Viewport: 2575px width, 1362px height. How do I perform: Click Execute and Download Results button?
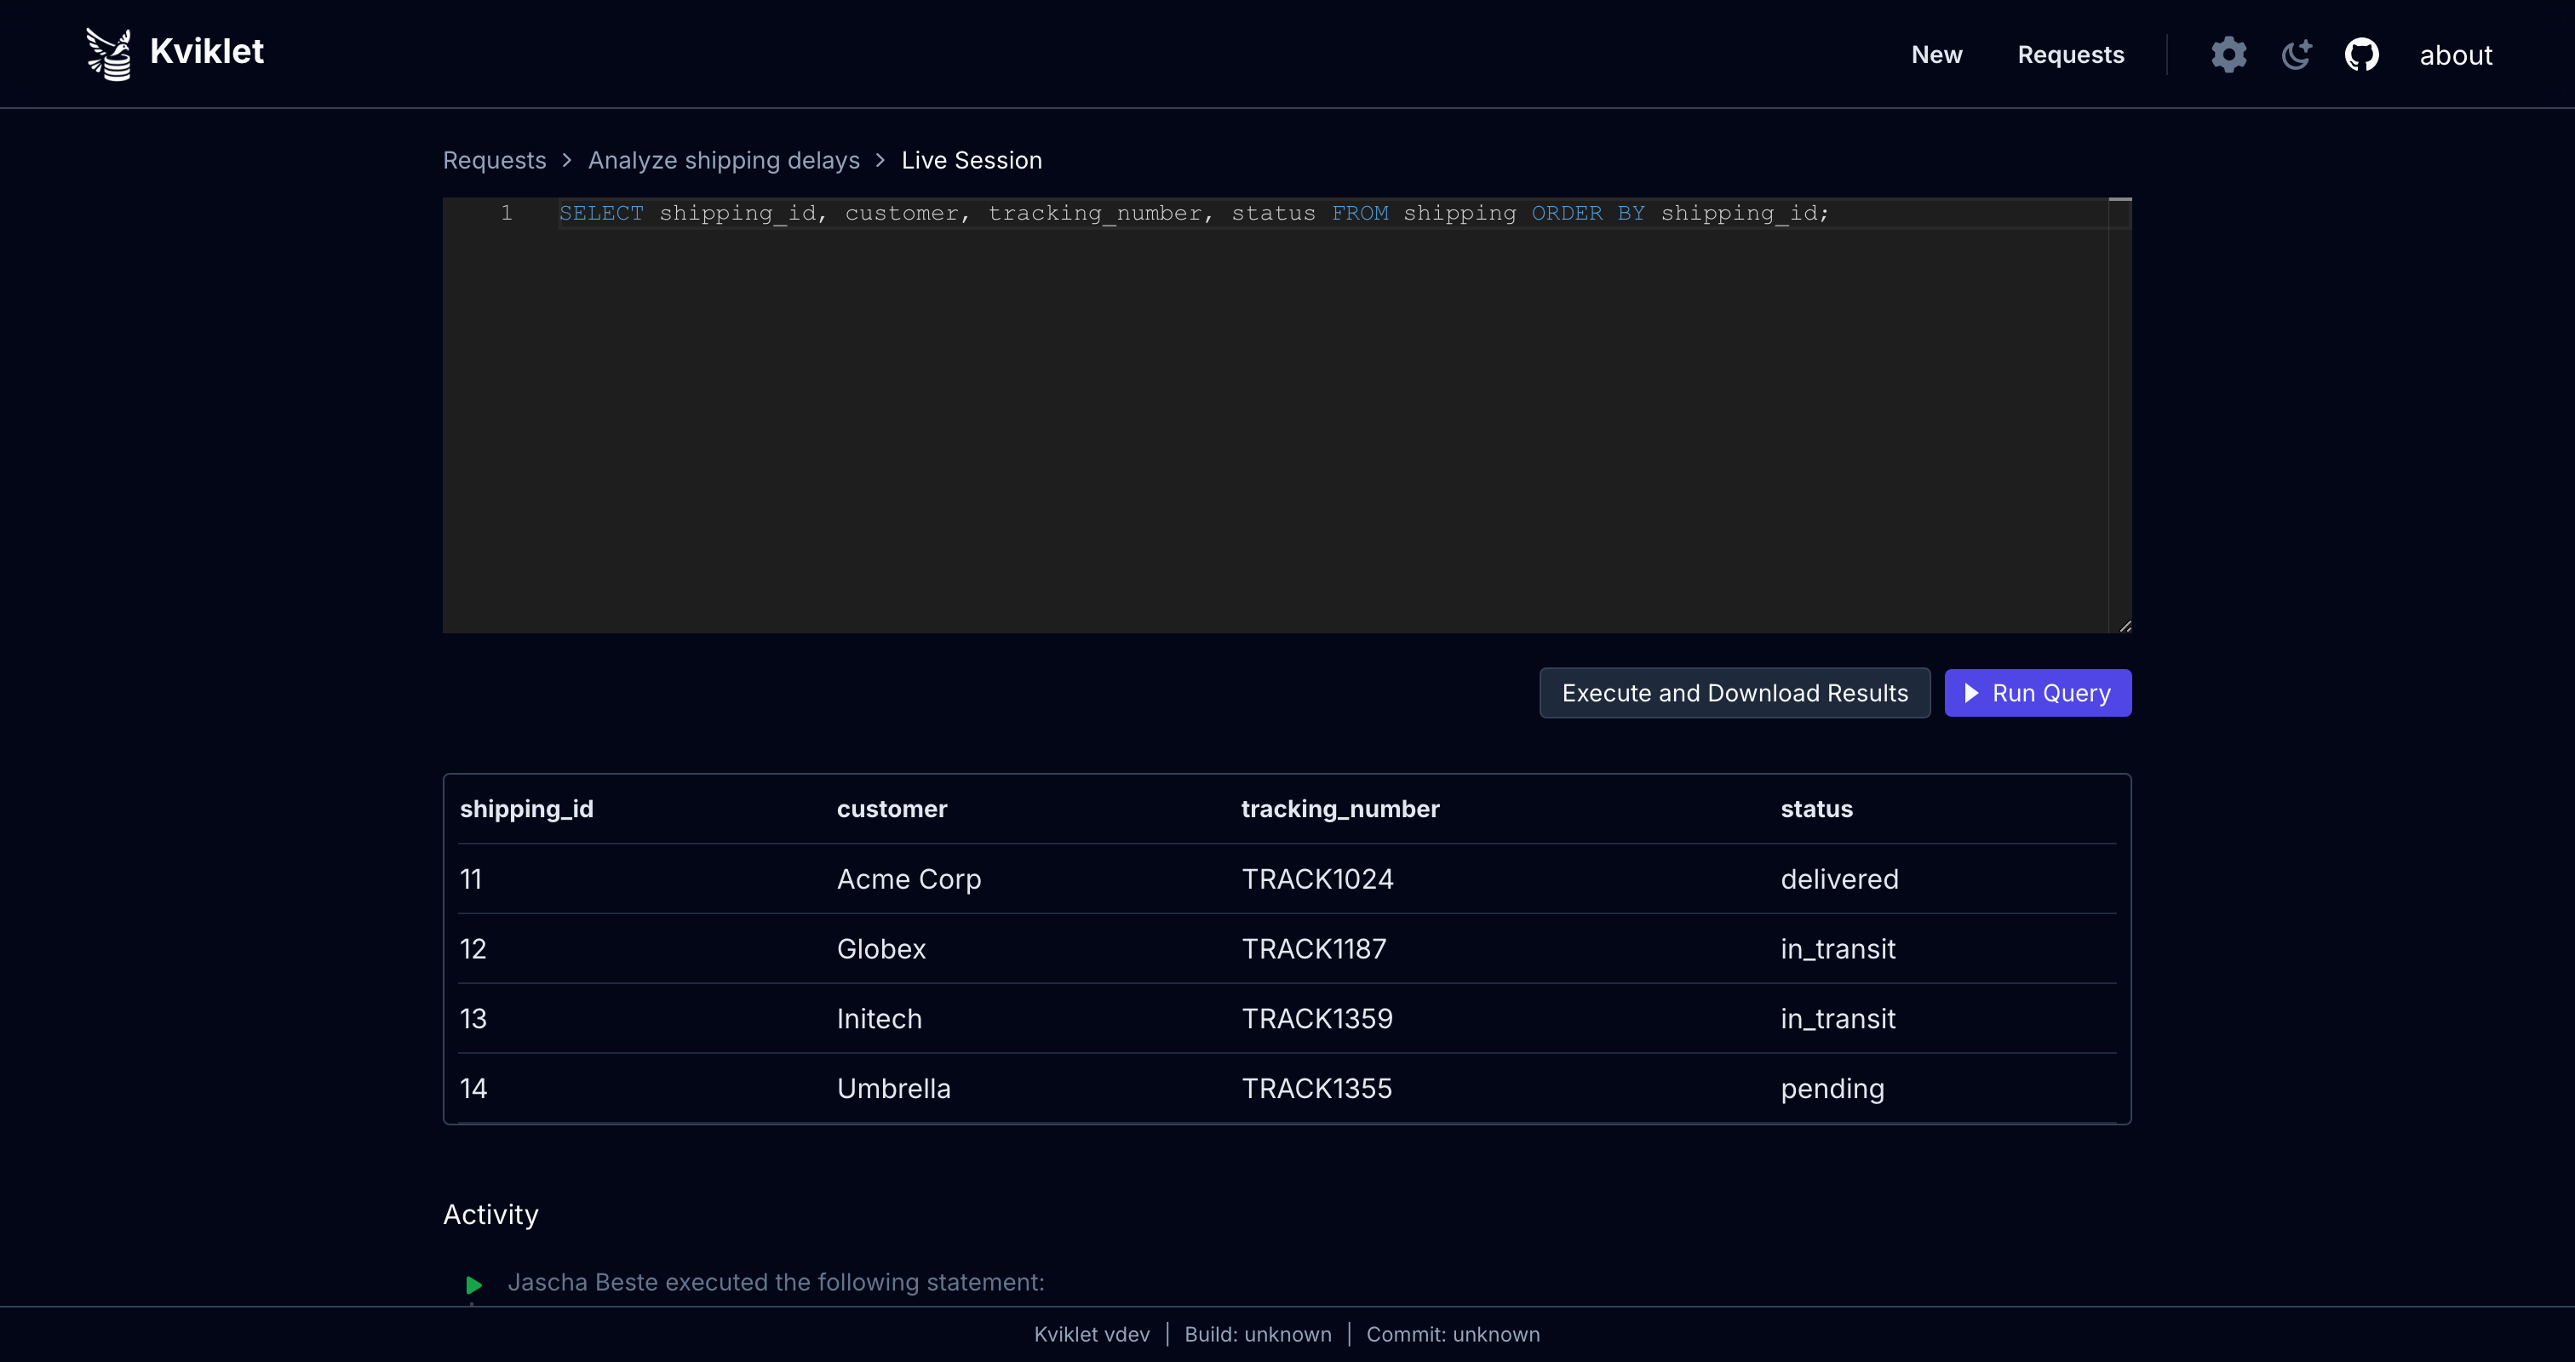point(1735,692)
